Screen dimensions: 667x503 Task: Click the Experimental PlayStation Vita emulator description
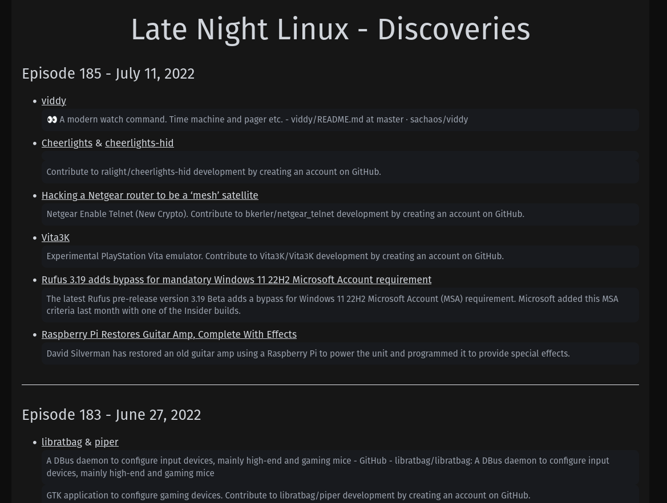click(x=274, y=256)
